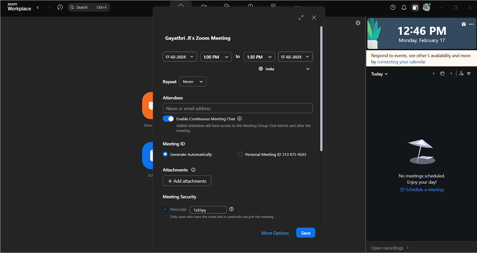Open the end date 17-02-2025 dropdown

click(x=295, y=57)
